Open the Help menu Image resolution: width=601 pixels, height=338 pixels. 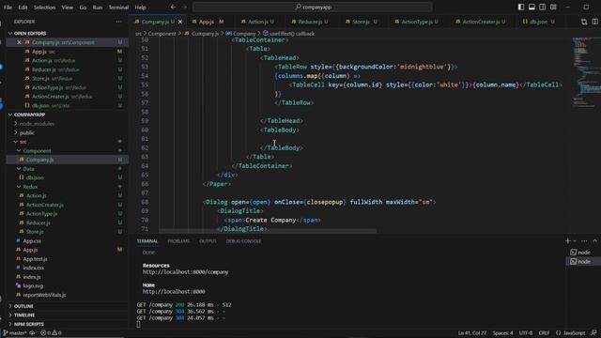pyautogui.click(x=140, y=8)
